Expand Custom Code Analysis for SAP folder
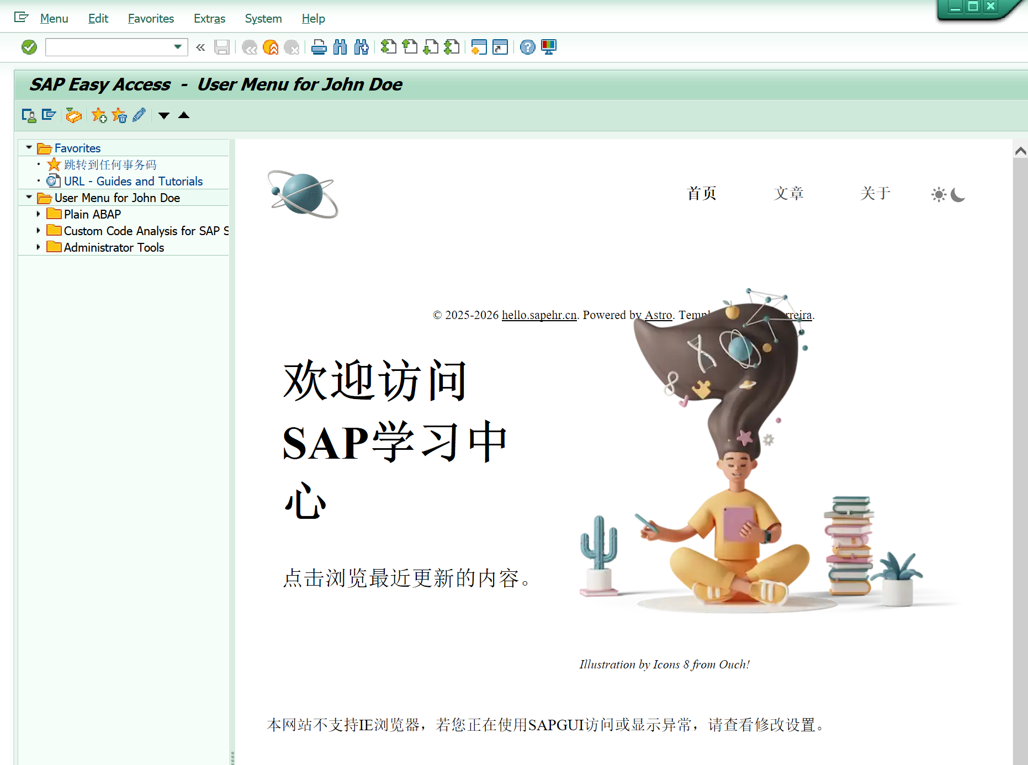 tap(38, 231)
